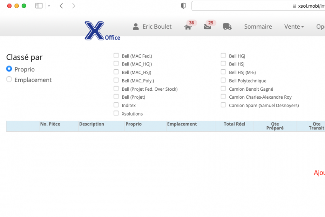Viewport: 325px width, 217px height.
Task: Tick the Xsolutions checkbox
Action: point(116,113)
